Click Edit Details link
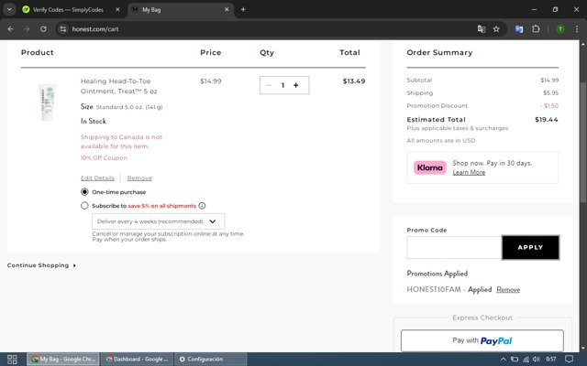The height and width of the screenshot is (366, 587). (97, 178)
